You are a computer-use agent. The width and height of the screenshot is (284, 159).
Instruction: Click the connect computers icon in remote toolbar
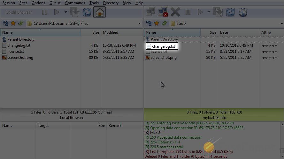coord(150,12)
